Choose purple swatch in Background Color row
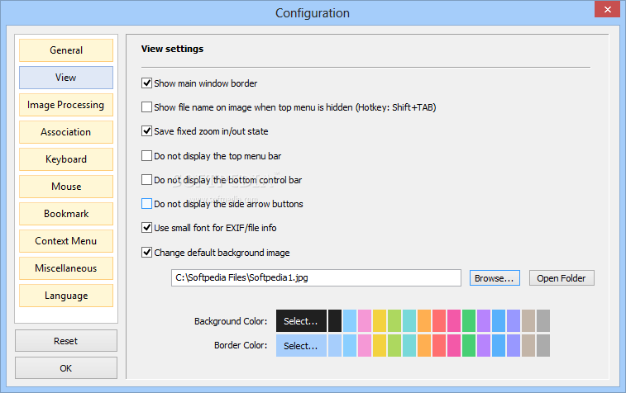626x393 pixels. tap(484, 321)
